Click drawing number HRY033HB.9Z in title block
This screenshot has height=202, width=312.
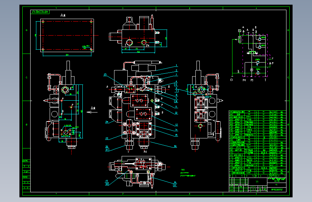(277, 190)
